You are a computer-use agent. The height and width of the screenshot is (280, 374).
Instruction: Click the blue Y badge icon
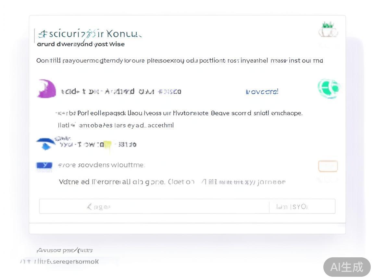(44, 165)
